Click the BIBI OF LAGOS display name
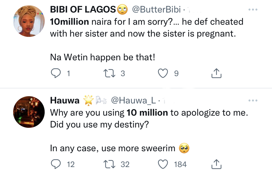The image size is (272, 170). tap(83, 10)
